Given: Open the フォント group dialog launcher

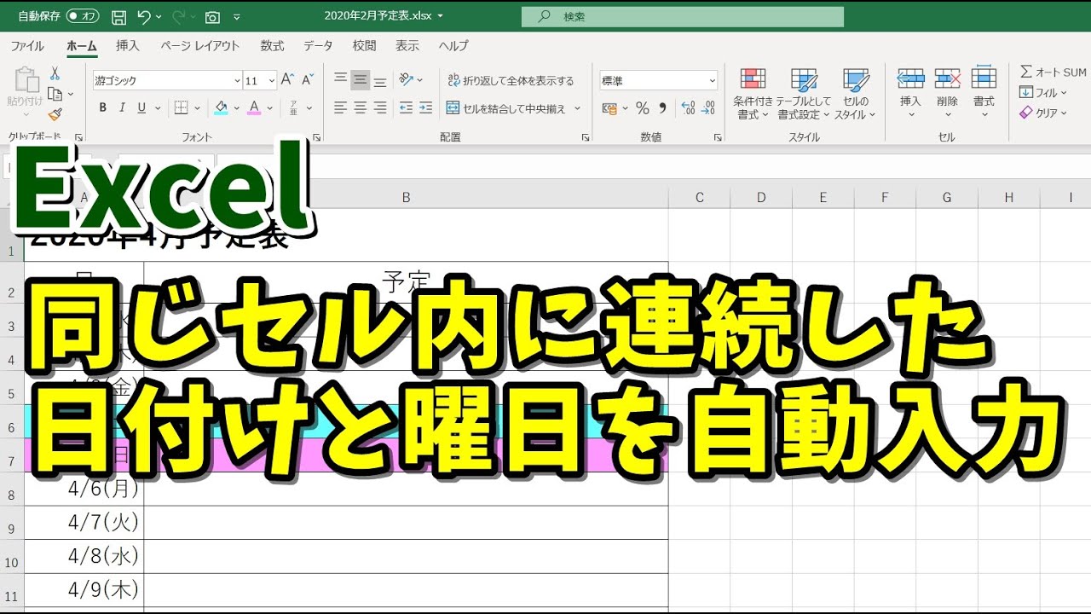Looking at the screenshot, I should tap(316, 136).
